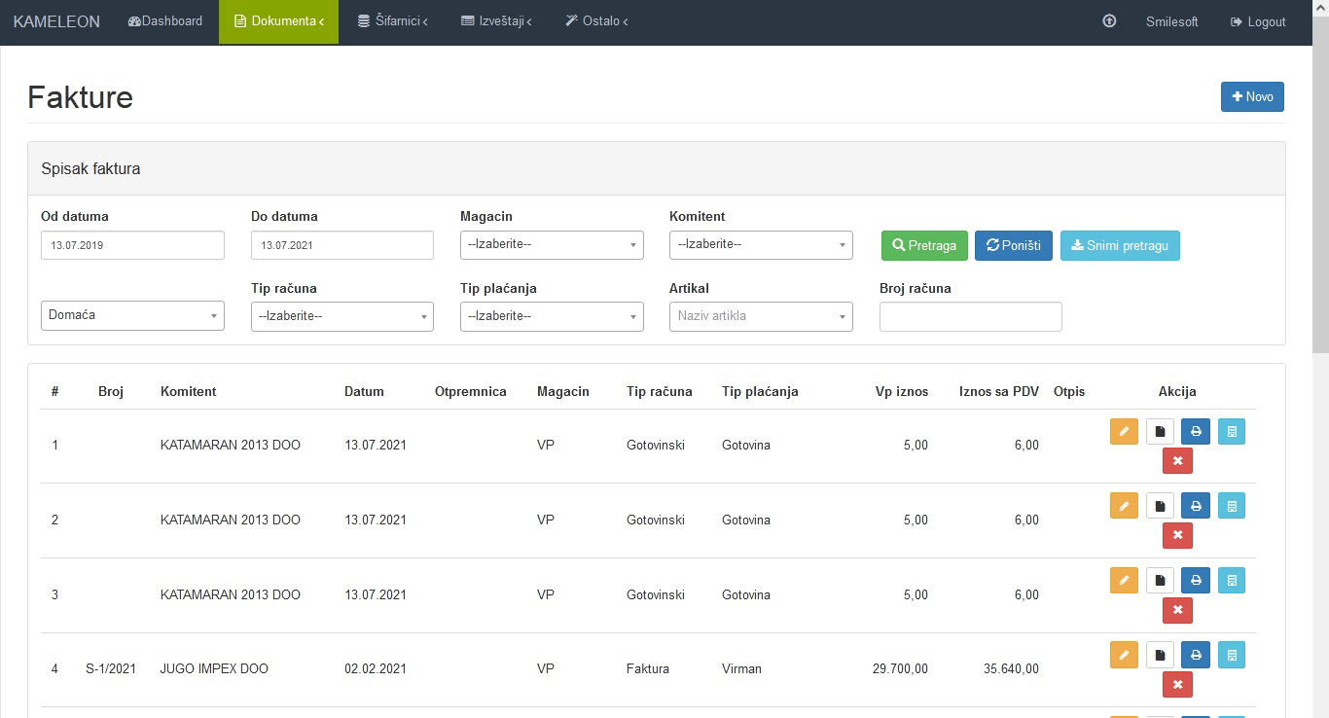Create a new invoice with Novo button
The image size is (1329, 718).
[x=1252, y=97]
